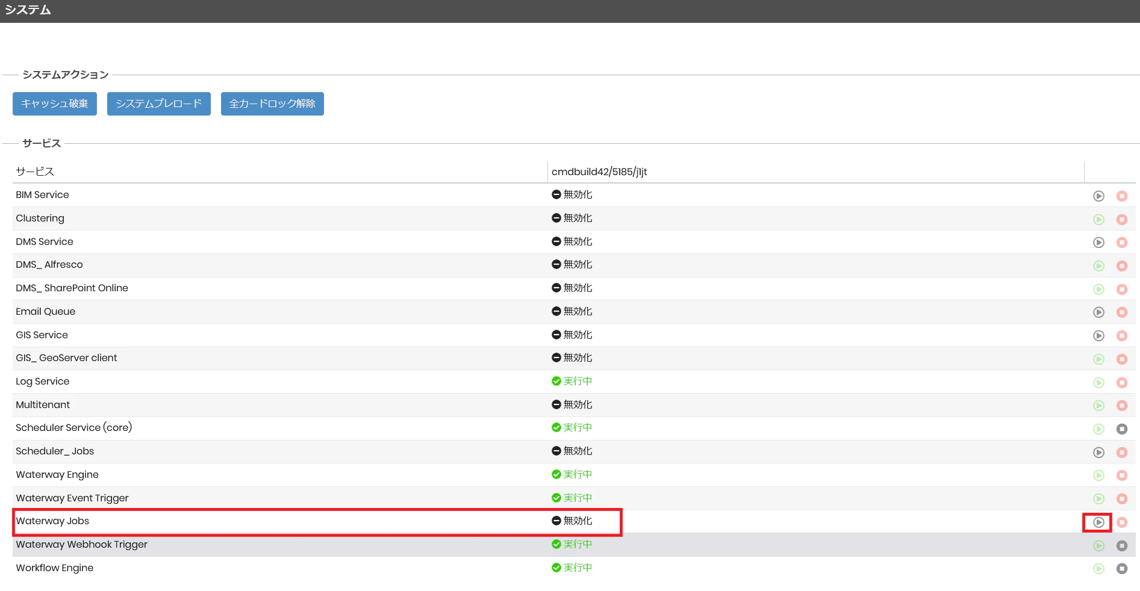Stop DMS_ SharePoint Online service
1140x591 pixels.
pyautogui.click(x=1121, y=289)
